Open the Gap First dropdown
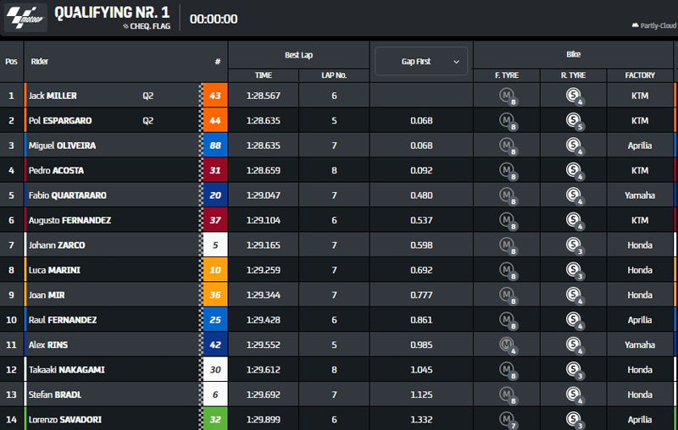Viewport: 678px width, 430px height. click(x=420, y=62)
